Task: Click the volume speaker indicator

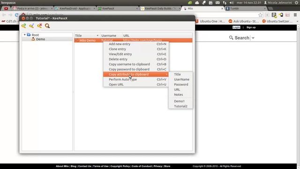Action: pos(232,3)
